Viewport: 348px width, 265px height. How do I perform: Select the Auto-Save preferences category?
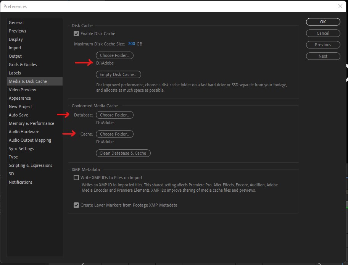coord(18,115)
